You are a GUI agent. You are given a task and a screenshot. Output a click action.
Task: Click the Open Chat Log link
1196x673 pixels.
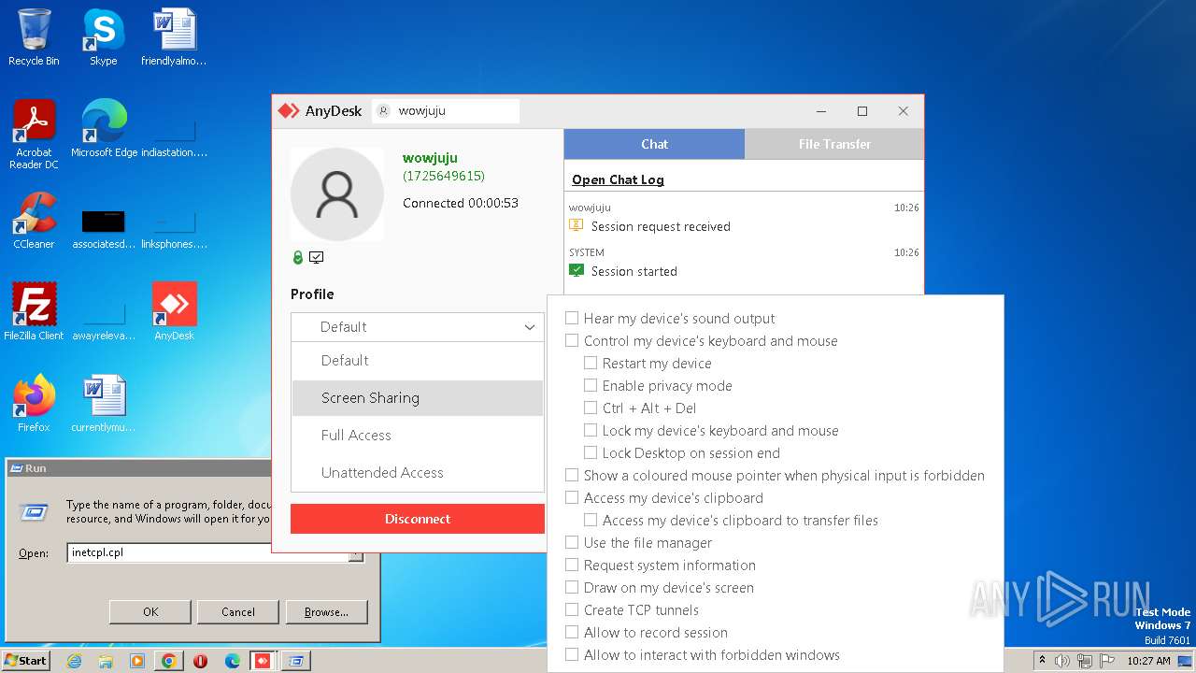pyautogui.click(x=618, y=179)
